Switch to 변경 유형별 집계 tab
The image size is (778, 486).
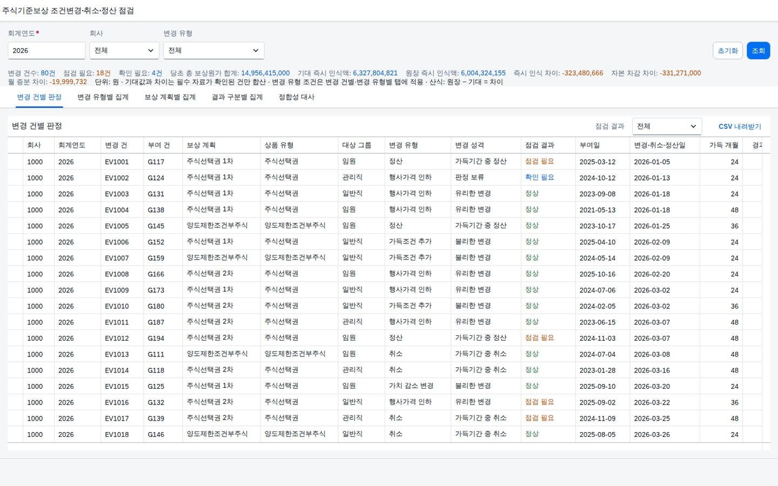tap(103, 97)
